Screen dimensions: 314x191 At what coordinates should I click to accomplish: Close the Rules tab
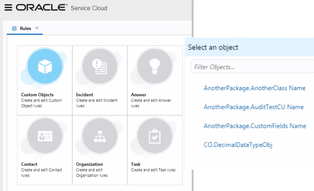click(37, 28)
